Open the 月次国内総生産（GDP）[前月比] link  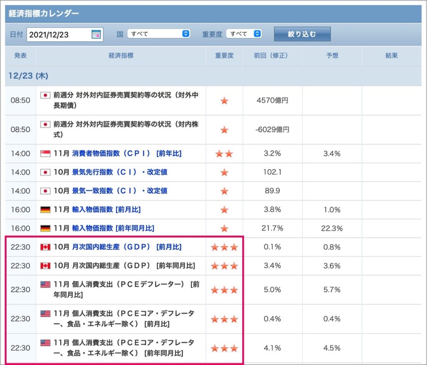127,247
